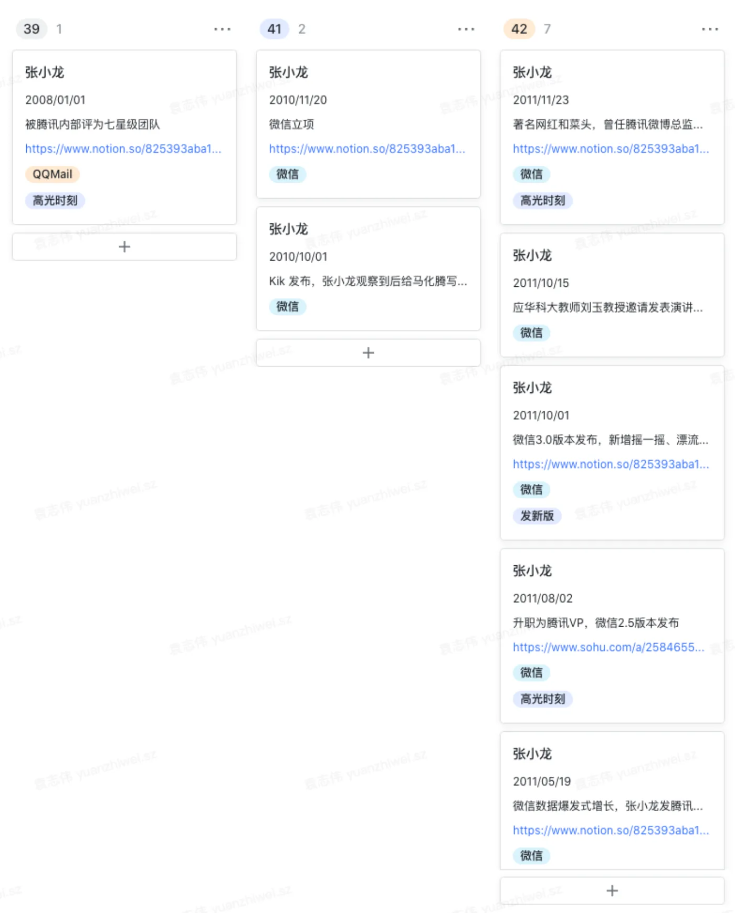Select the date 2011/11/23
Image resolution: width=735 pixels, height=913 pixels.
coord(541,100)
